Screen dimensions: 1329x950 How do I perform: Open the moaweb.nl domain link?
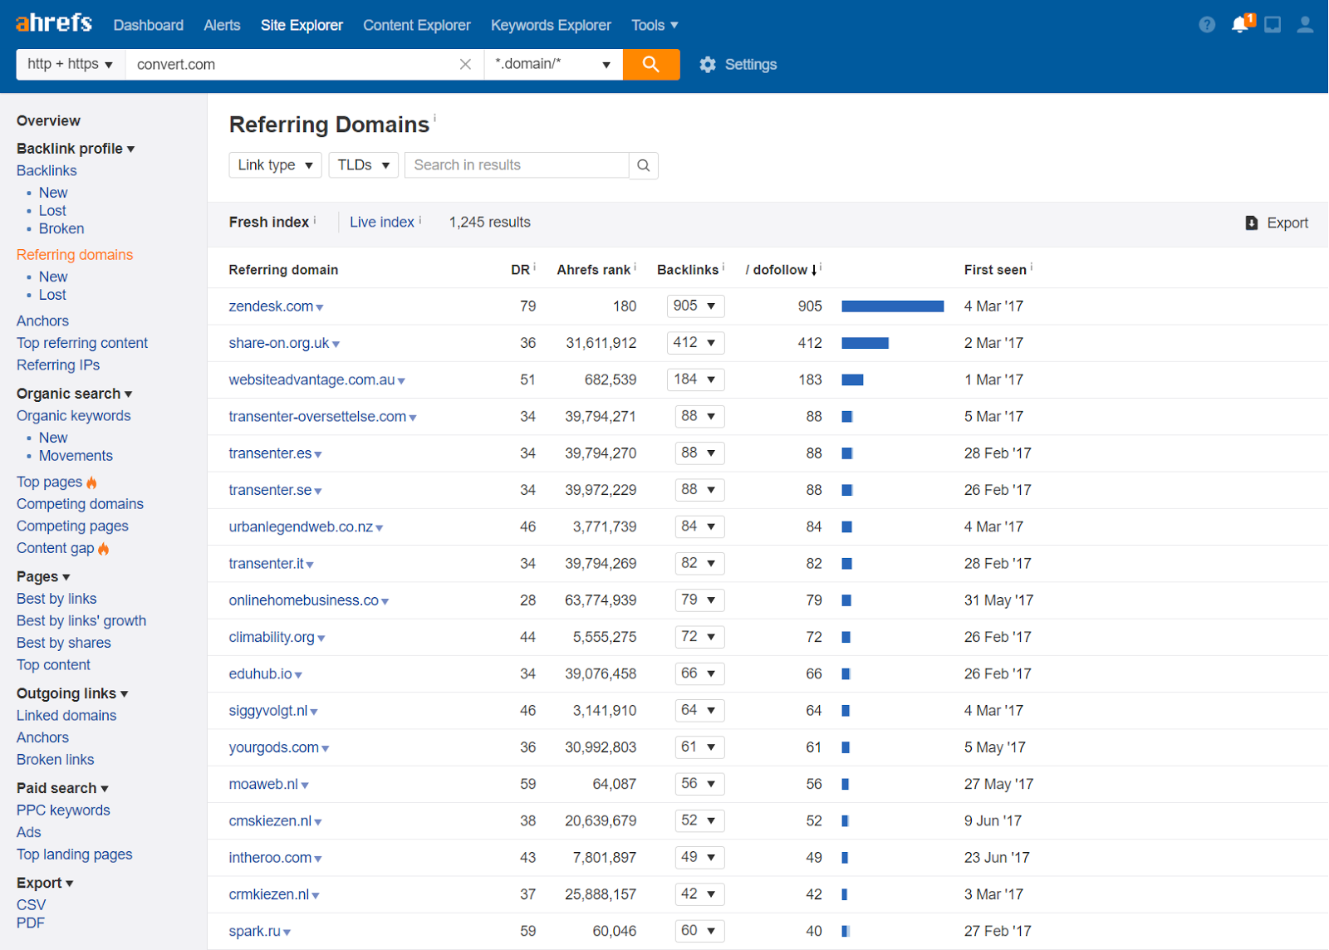(x=263, y=785)
